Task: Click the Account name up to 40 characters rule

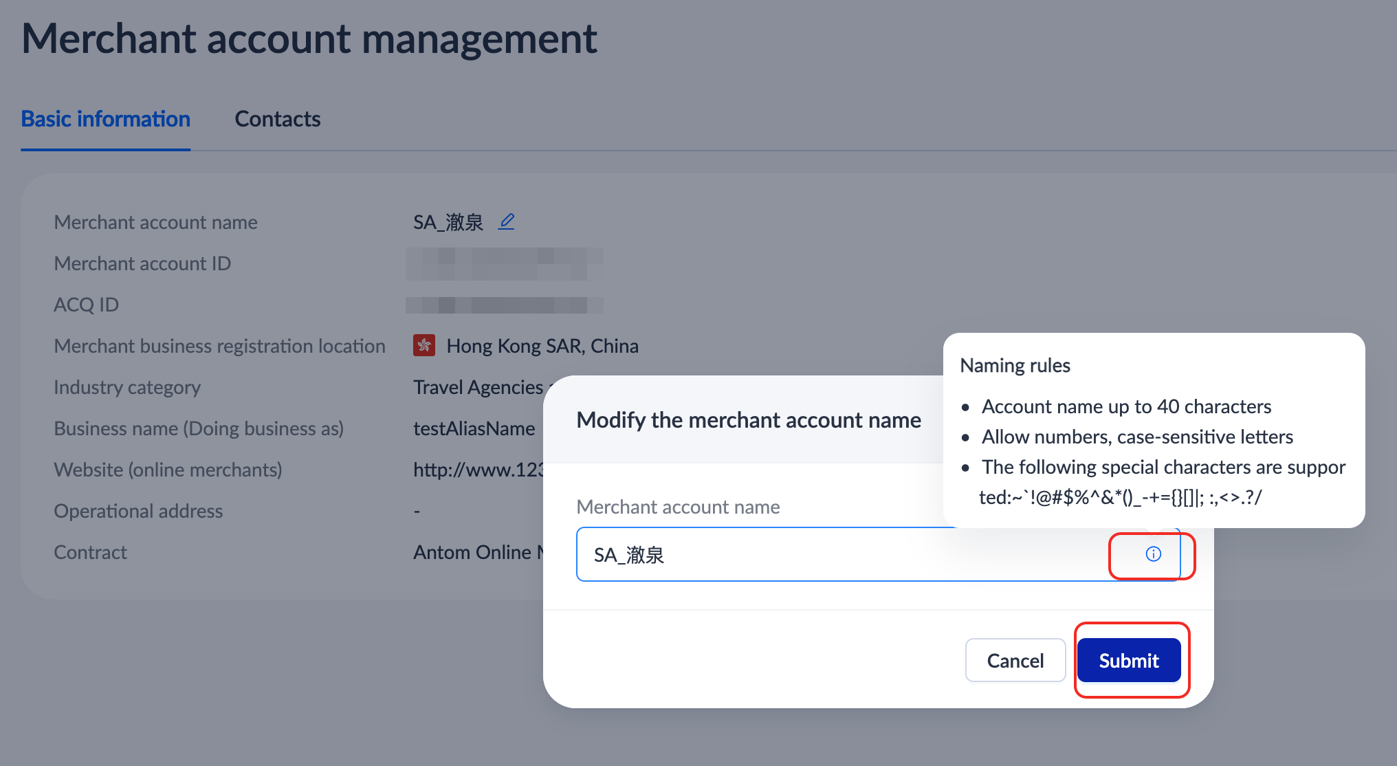Action: coord(1126,406)
